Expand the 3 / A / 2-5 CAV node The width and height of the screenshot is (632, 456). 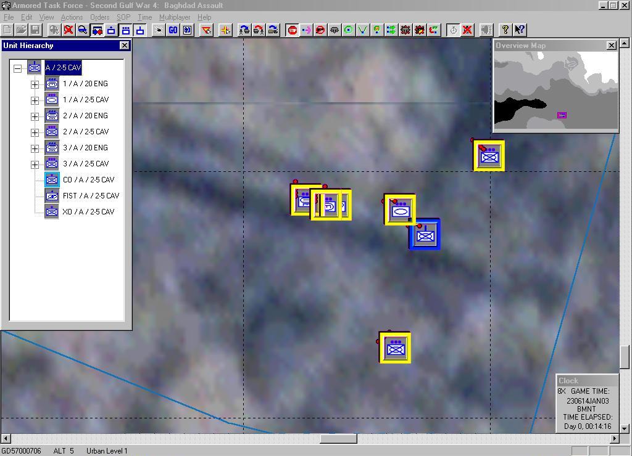pyautogui.click(x=35, y=164)
